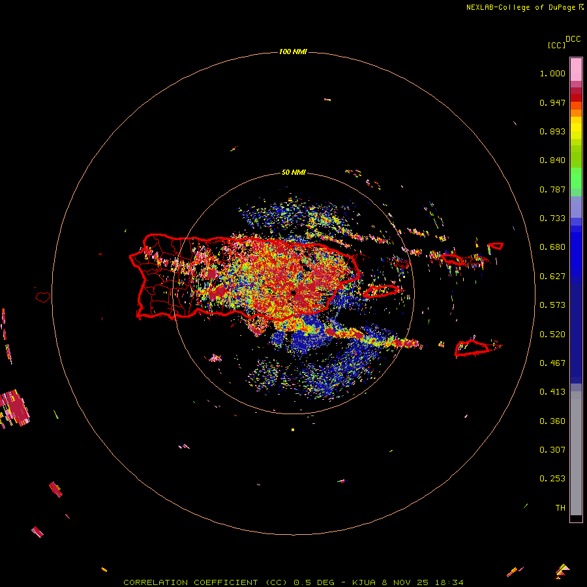Click the 0.947 scale value
Viewport: 587px width, 587px height.
pos(552,102)
